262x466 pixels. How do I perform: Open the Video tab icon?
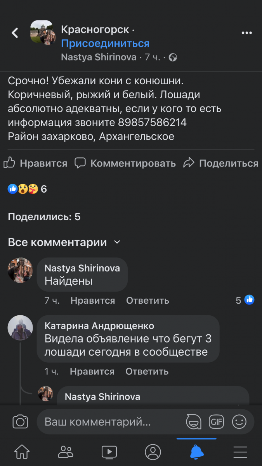(x=109, y=452)
